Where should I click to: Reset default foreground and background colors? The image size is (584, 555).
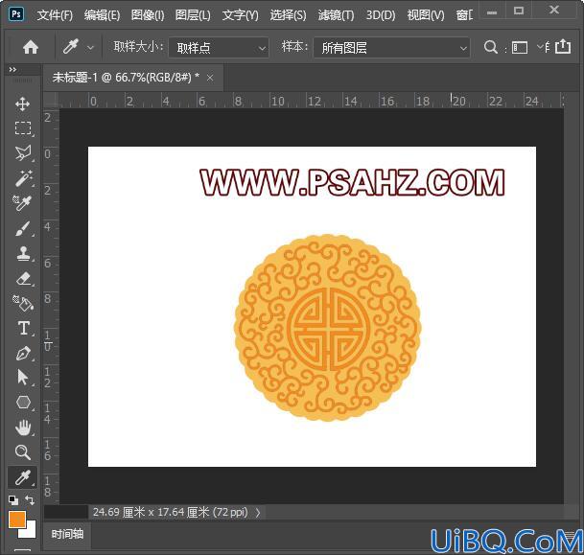click(13, 500)
